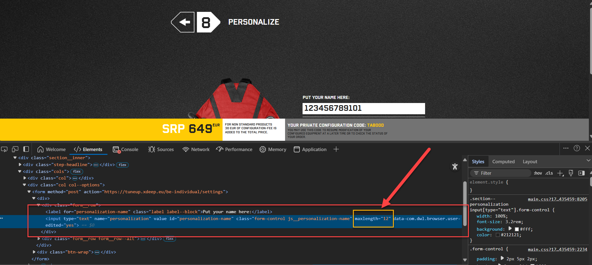
Task: Collapse the form method=post node
Action: click(x=29, y=192)
